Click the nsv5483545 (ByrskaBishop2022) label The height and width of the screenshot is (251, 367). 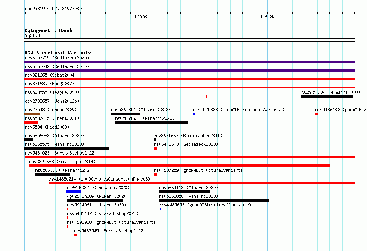(x=110, y=231)
